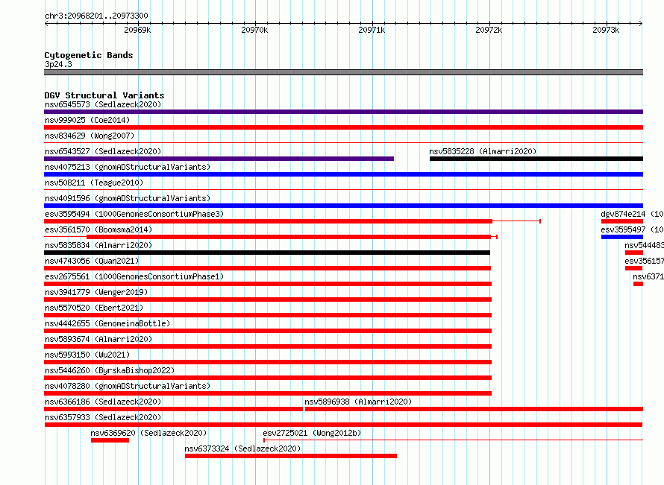
Task: Select nsv5893674 (Almarri2020) label
Action: click(98, 339)
